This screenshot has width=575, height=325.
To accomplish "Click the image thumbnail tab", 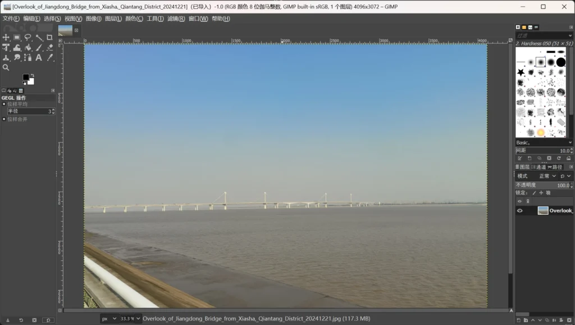I will [x=65, y=30].
